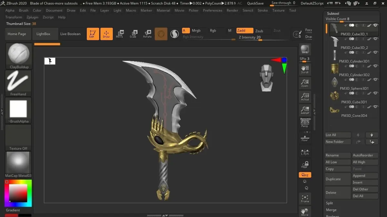The image size is (387, 217).
Task: Open the MatCap Metal03 material picker
Action: click(18, 165)
